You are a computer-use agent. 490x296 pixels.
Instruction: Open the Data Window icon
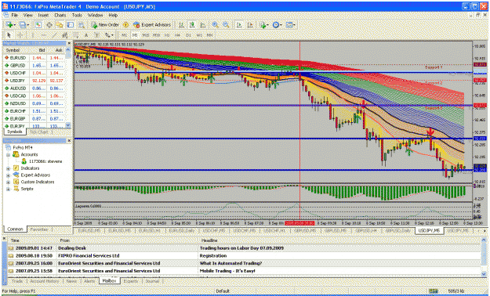49,25
